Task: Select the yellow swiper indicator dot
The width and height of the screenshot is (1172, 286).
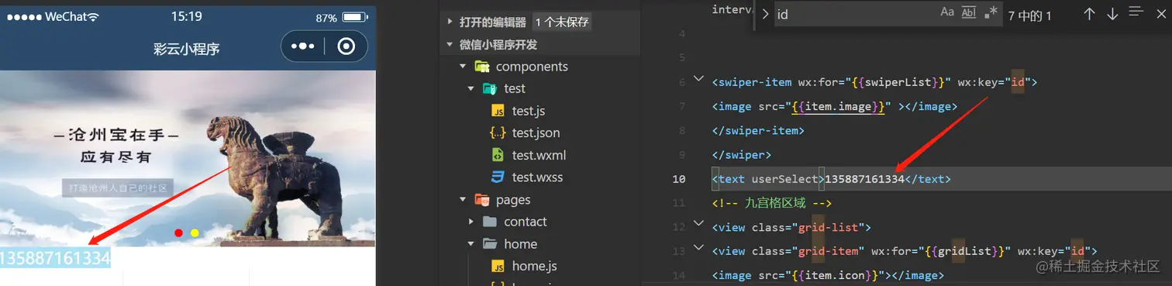Action: (195, 233)
